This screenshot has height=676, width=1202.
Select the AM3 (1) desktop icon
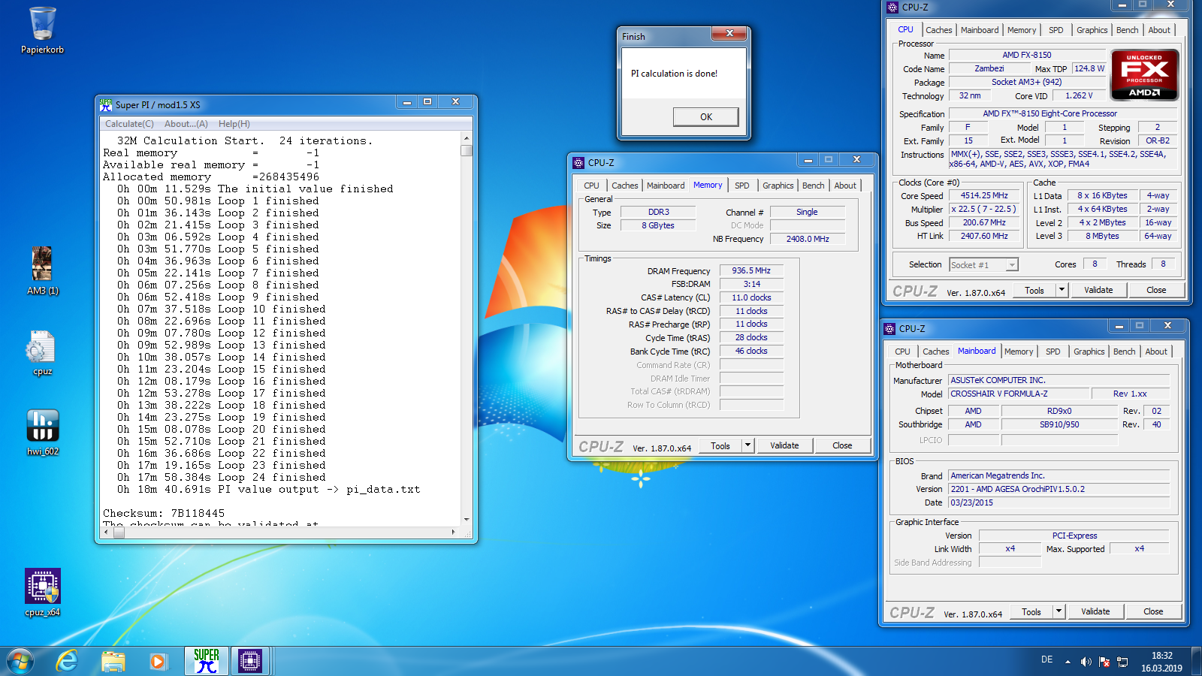42,270
